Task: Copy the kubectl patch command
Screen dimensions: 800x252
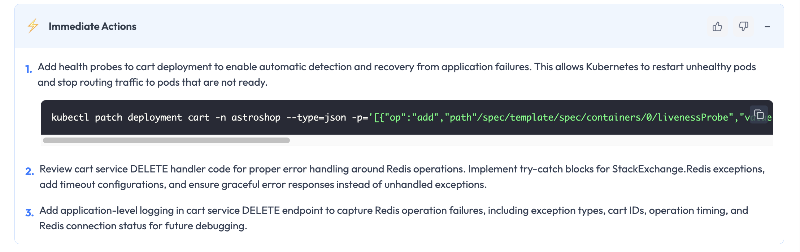Action: (759, 114)
